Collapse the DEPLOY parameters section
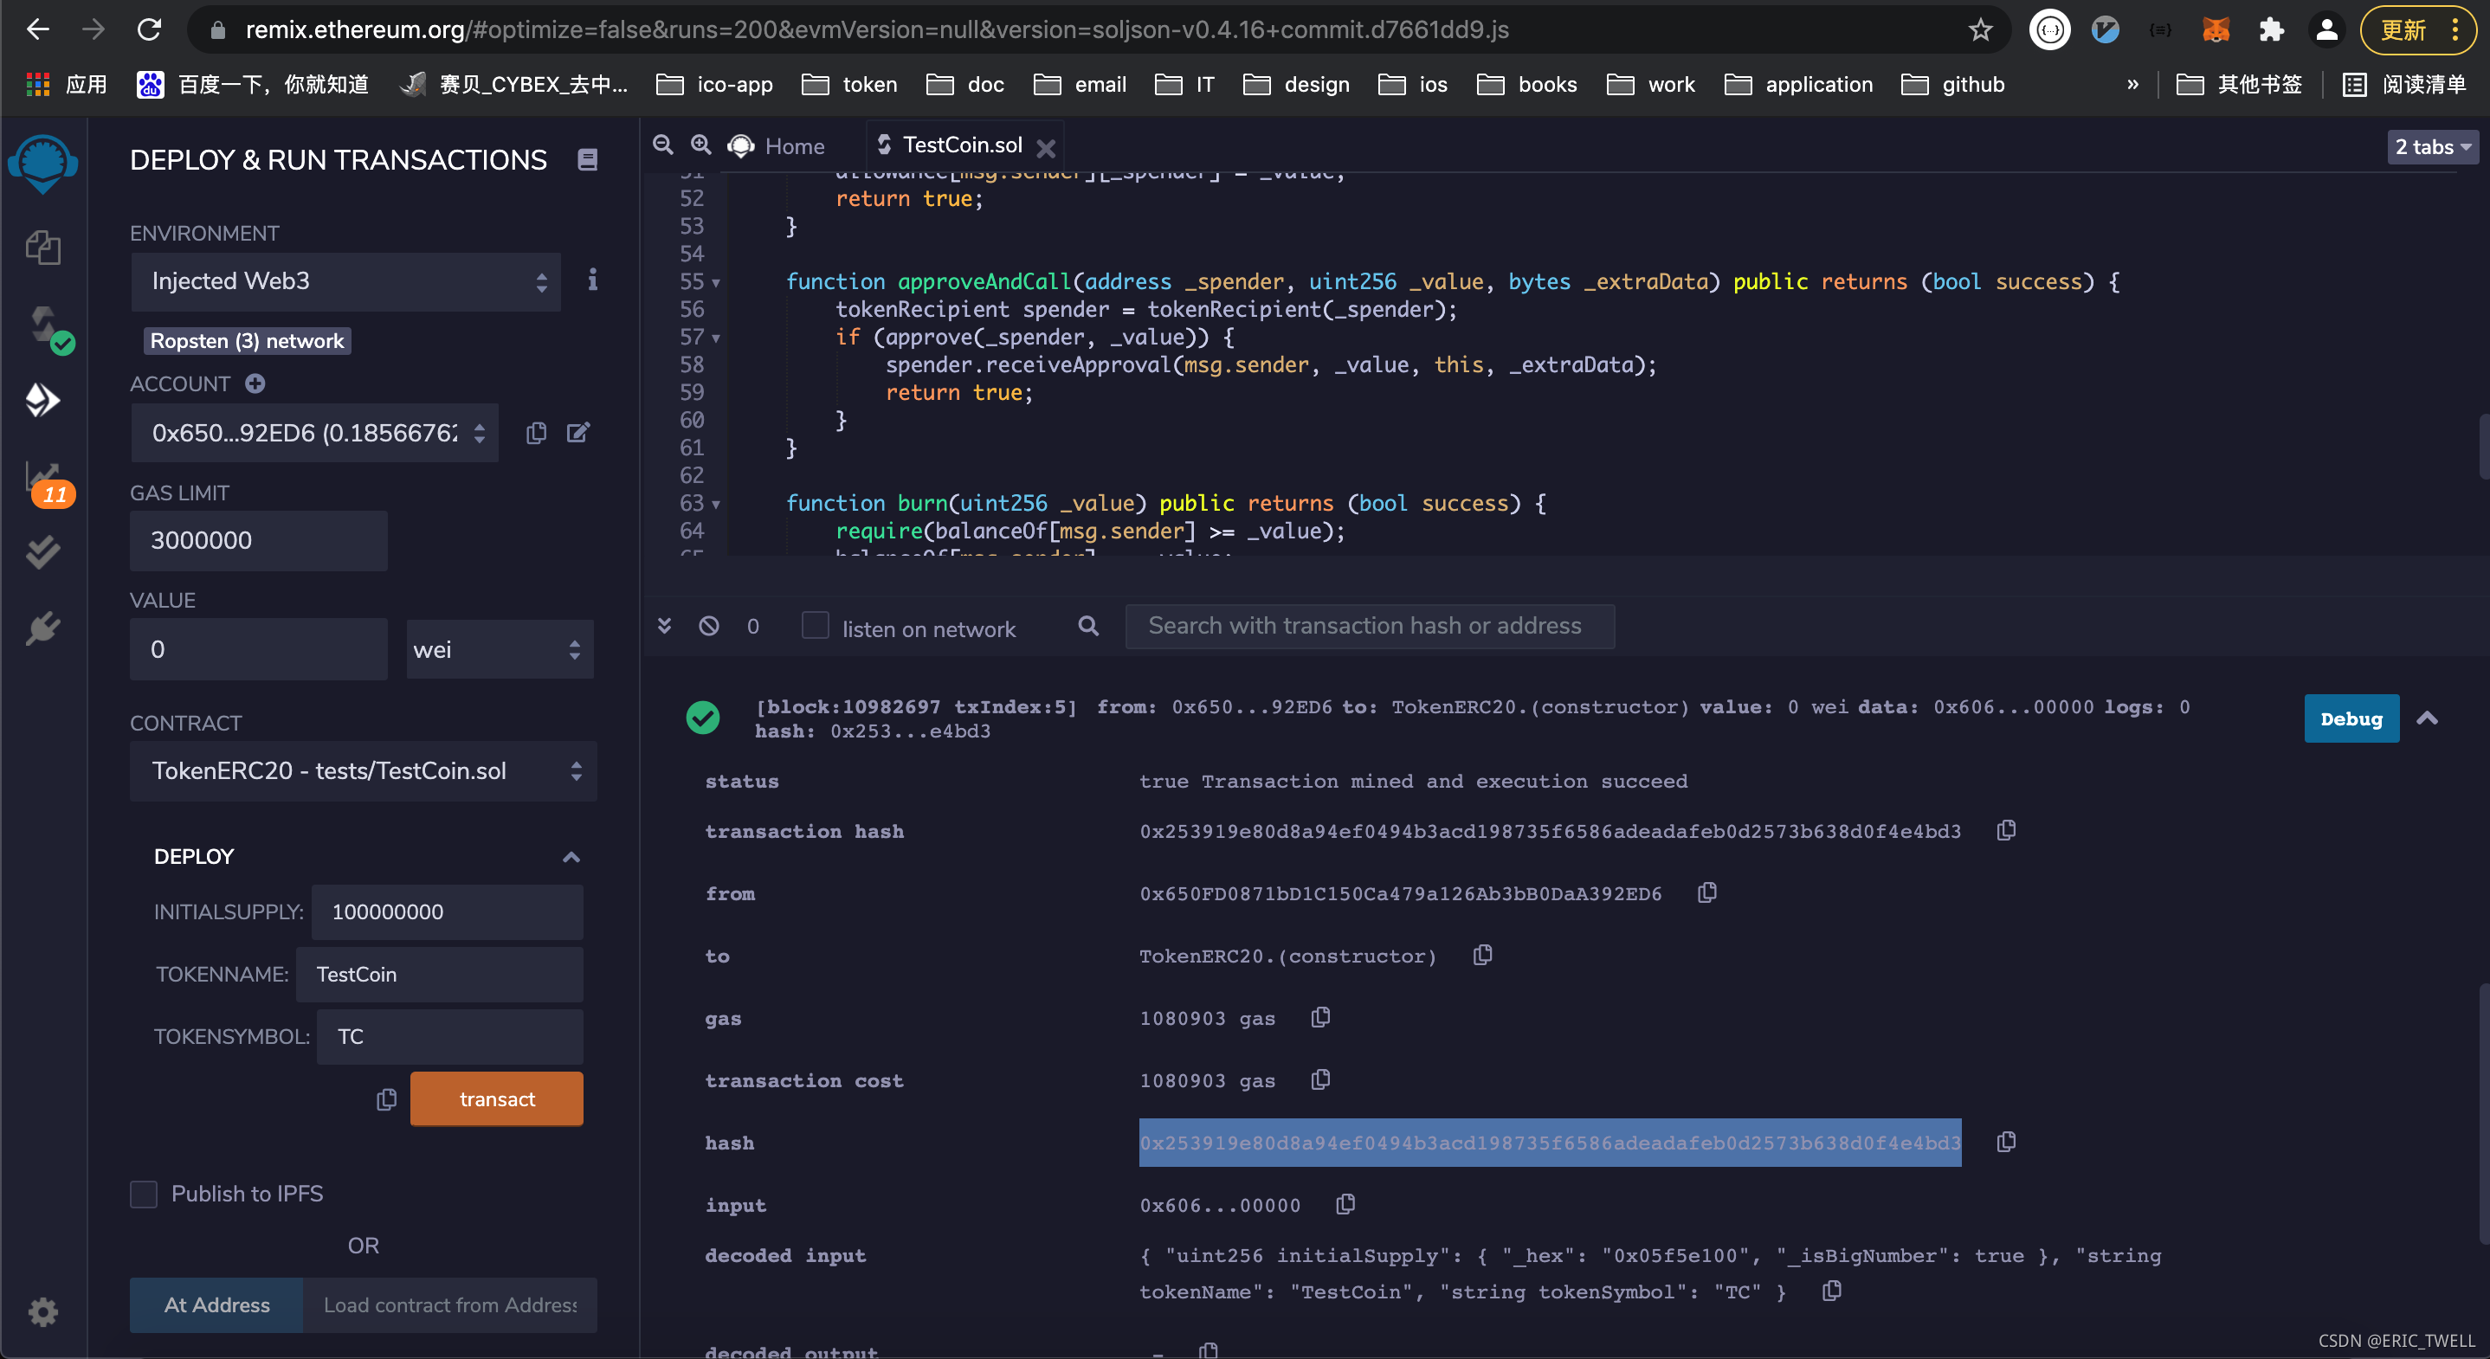The height and width of the screenshot is (1359, 2490). [571, 857]
